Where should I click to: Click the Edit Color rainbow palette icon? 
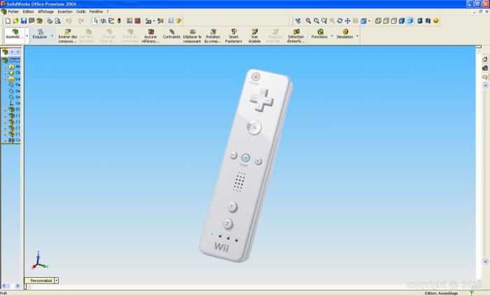(x=129, y=21)
